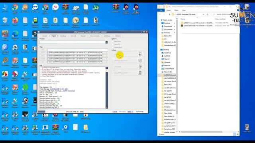
Task: Click the CSC file select button
Action: click(x=43, y=62)
